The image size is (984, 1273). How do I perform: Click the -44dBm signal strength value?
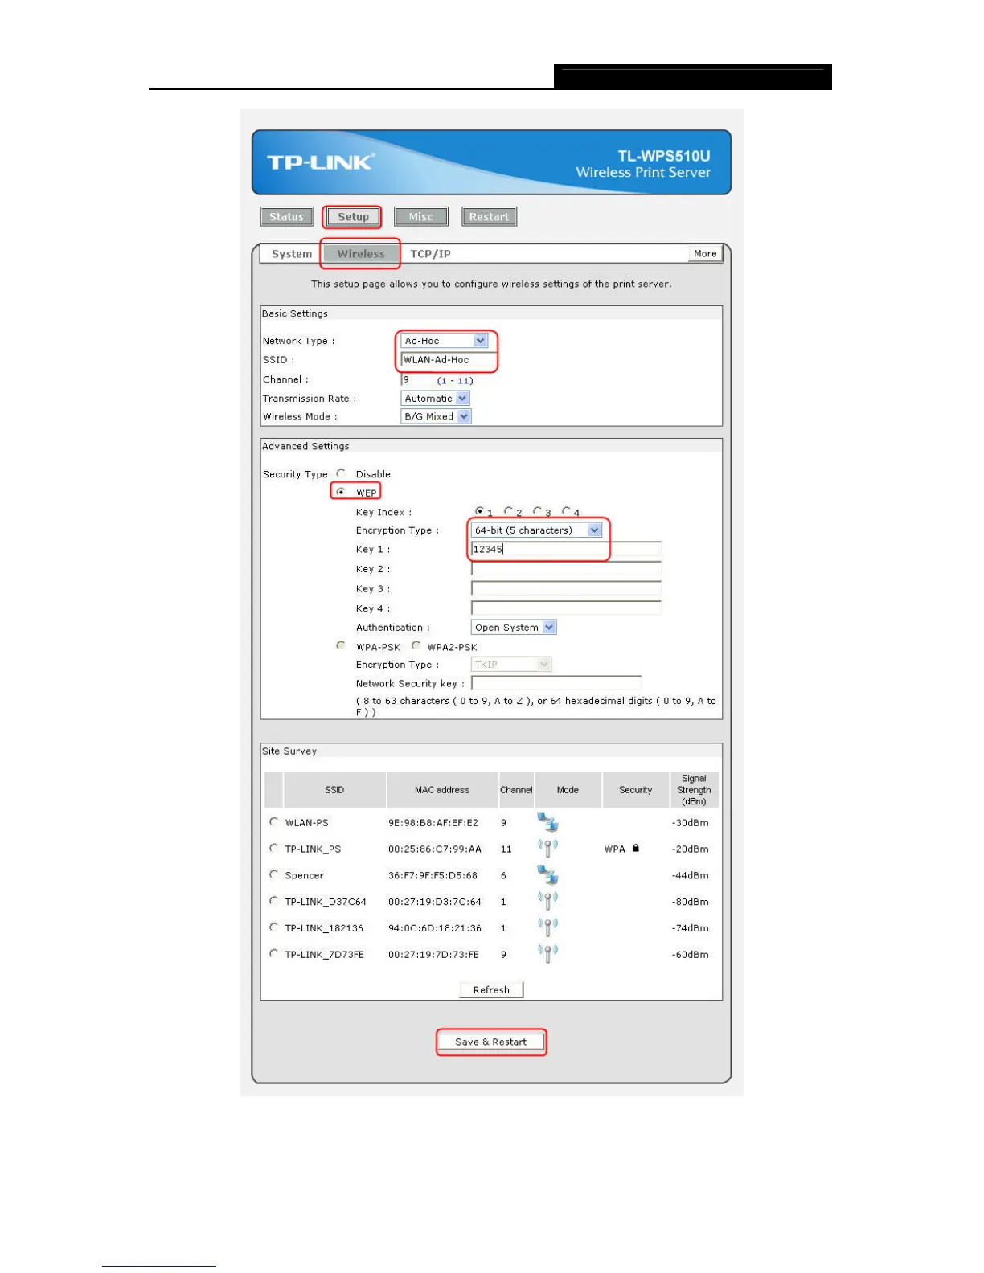691,875
